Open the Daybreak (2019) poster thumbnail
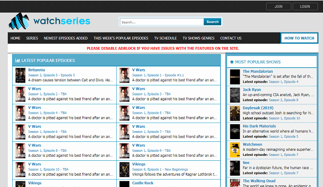Screen dimensions: 323x187 click(234, 113)
